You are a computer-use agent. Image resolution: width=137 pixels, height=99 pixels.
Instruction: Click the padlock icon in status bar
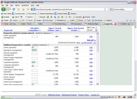click(x=115, y=97)
